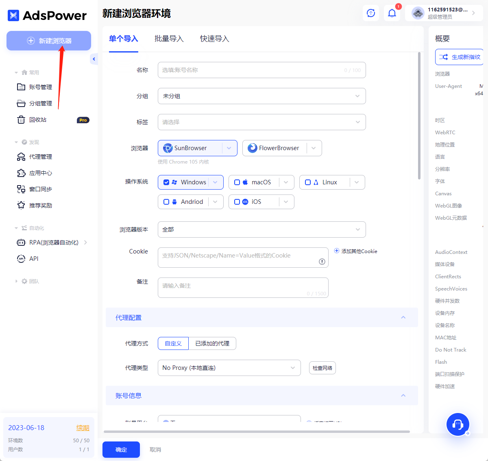488x461 pixels.
Task: Click the 代理管理 icon in sidebar
Action: coord(21,157)
